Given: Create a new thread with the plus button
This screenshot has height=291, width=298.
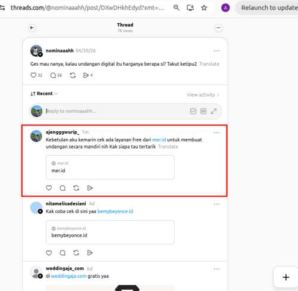Looking at the screenshot, I should click(x=286, y=277).
